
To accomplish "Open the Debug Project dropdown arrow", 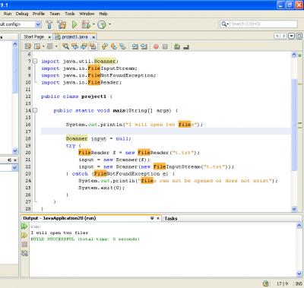I will [x=93, y=24].
